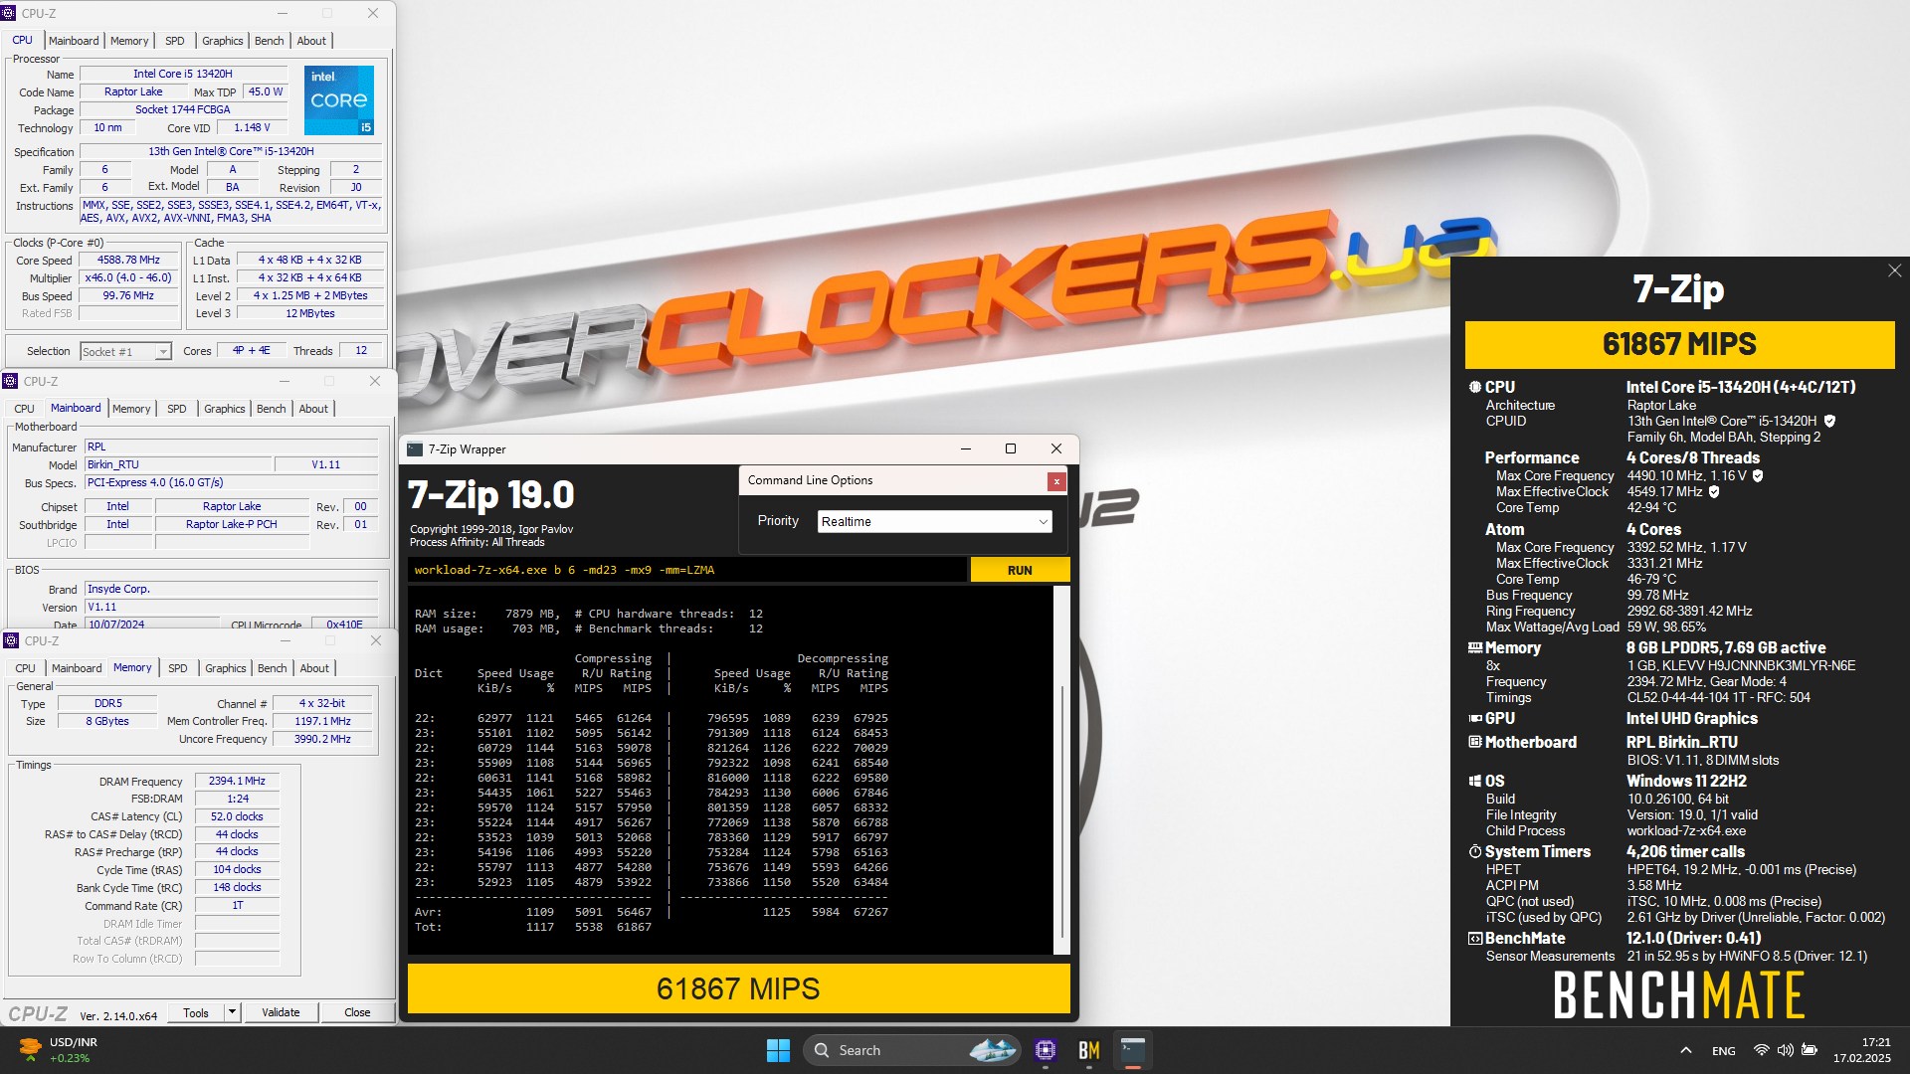Close the BenchMate result panel
This screenshot has width=1910, height=1074.
pyautogui.click(x=1894, y=270)
